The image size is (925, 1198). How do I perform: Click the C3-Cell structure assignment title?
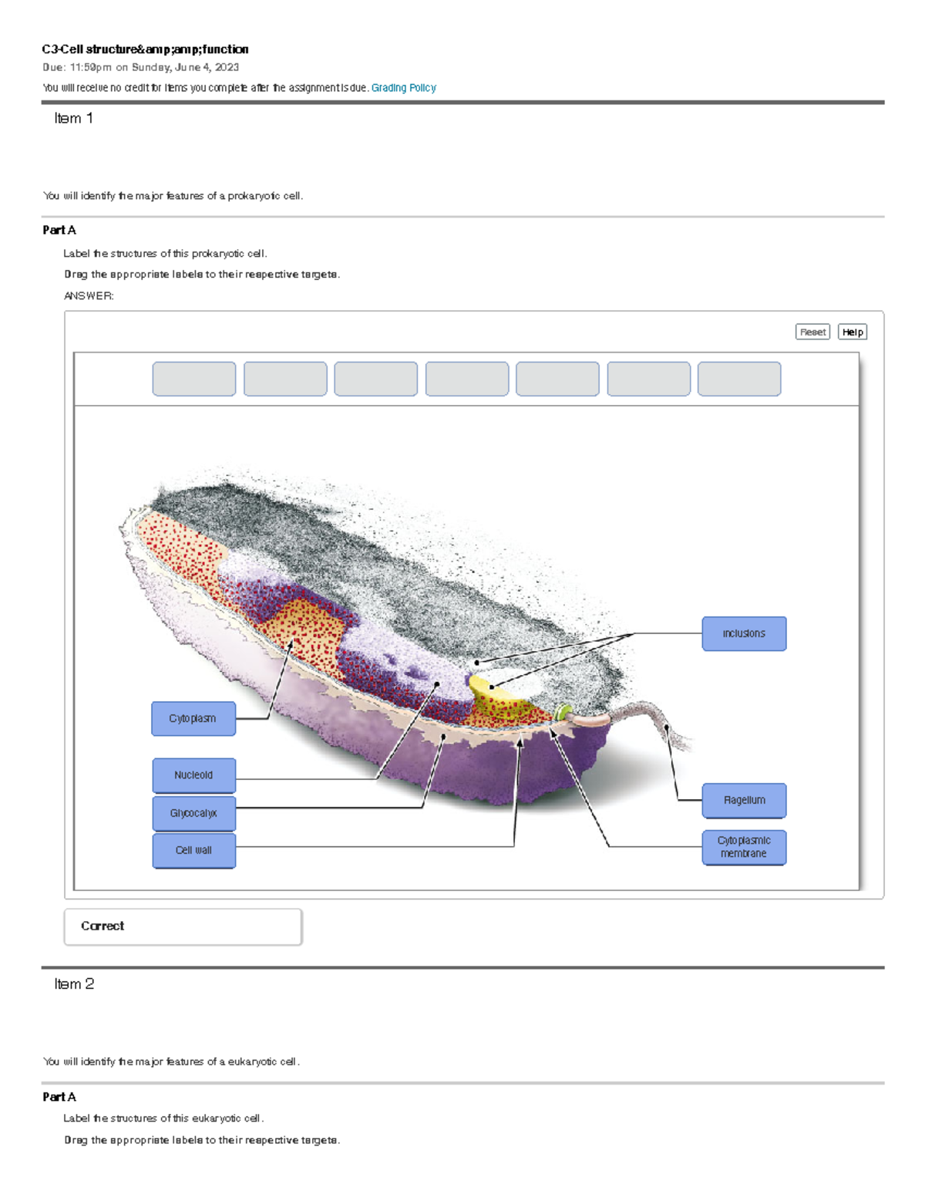pos(145,49)
